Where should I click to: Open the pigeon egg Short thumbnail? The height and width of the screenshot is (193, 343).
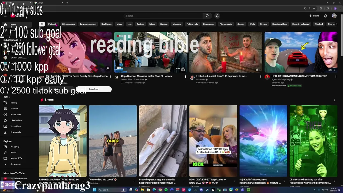coord(163,141)
